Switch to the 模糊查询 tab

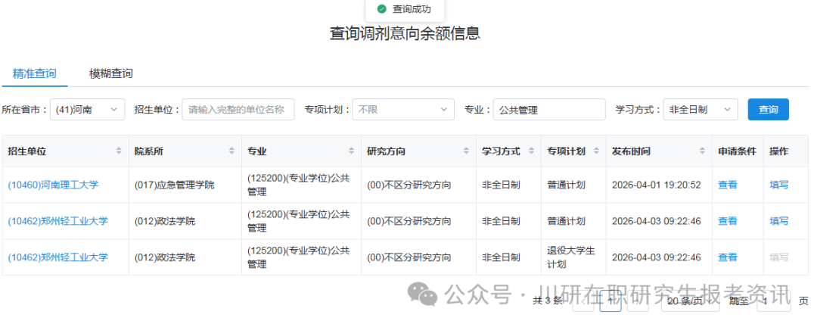(x=111, y=73)
